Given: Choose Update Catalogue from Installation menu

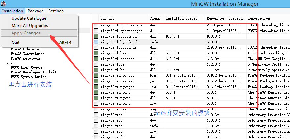Looking at the screenshot, I should 39,18.
